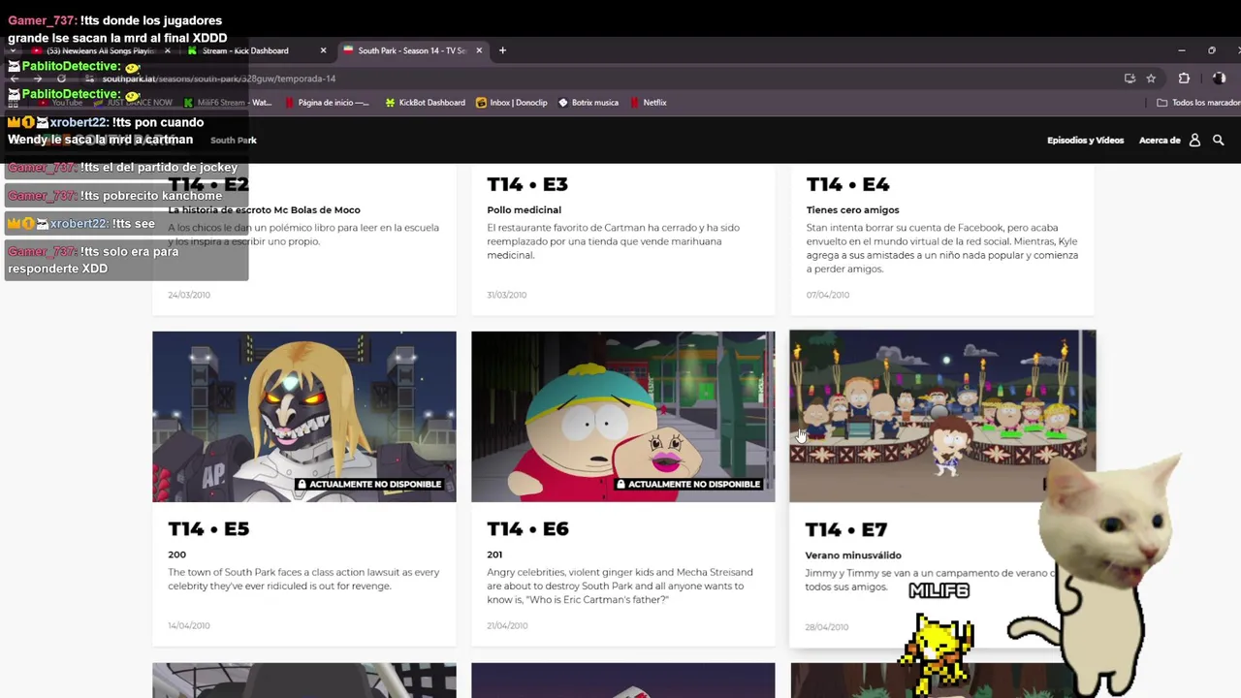1241x698 pixels.
Task: Click the date 28/04/2010
Action: click(x=826, y=627)
